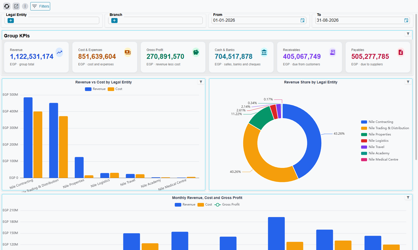Click the Gross Profit value 270,891,570
The image size is (418, 250).
tap(165, 56)
